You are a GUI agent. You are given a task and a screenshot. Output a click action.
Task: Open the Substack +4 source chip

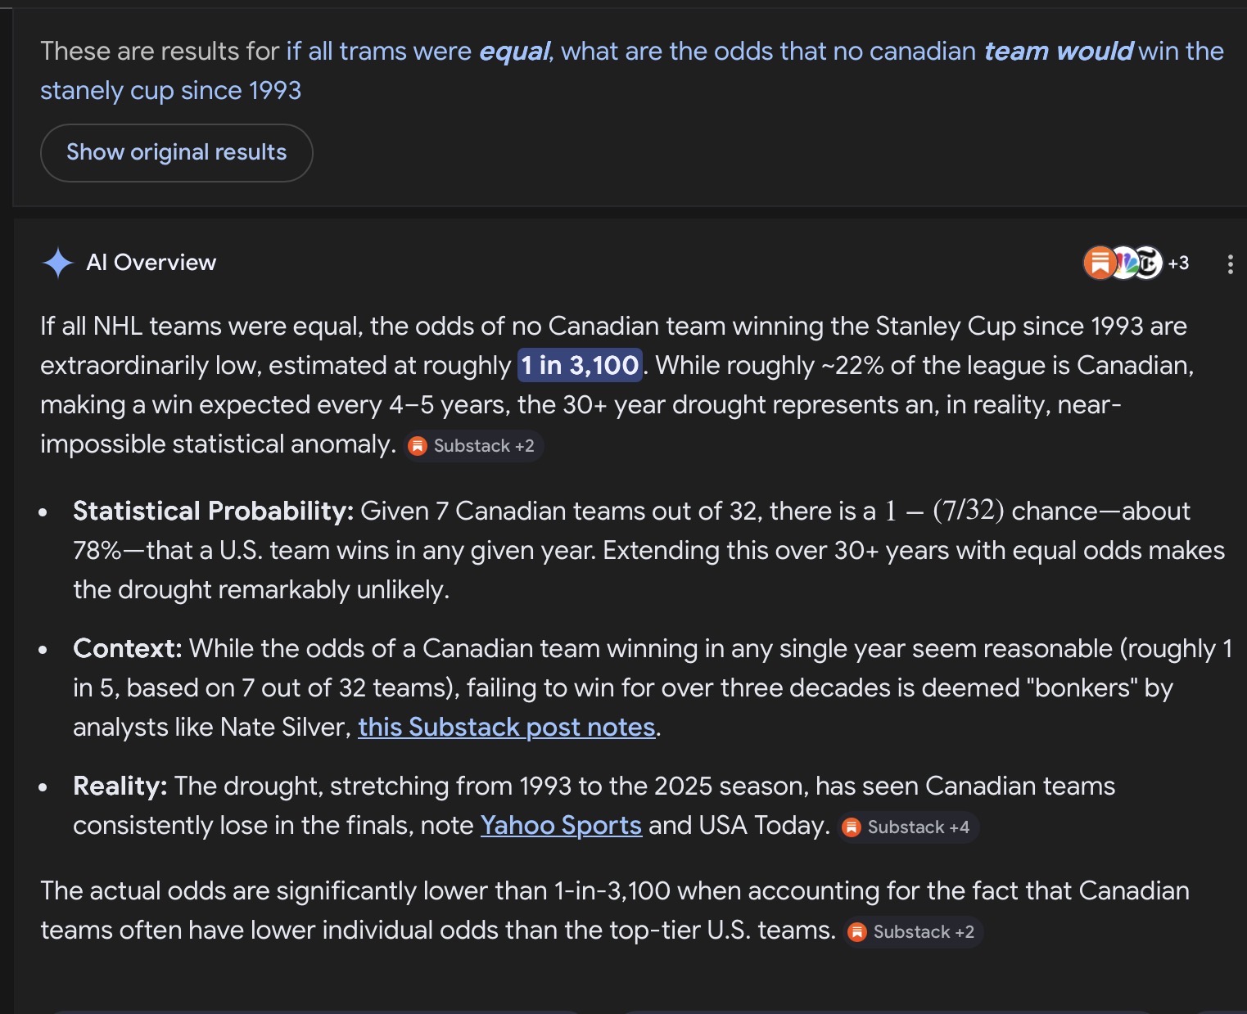[908, 827]
